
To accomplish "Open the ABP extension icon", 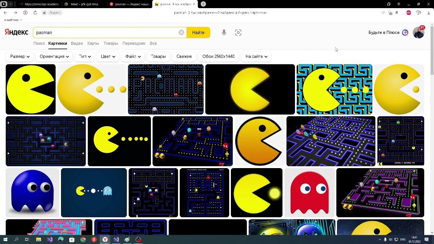I will (x=409, y=13).
